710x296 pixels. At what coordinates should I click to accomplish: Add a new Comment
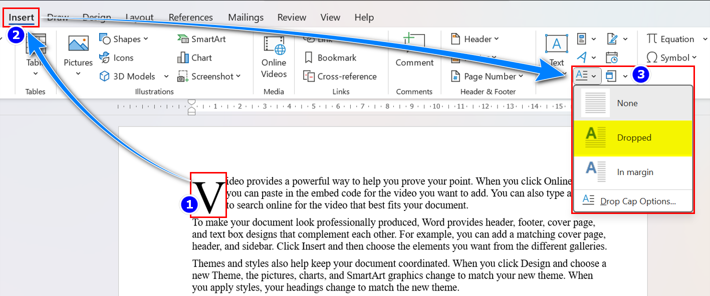414,50
